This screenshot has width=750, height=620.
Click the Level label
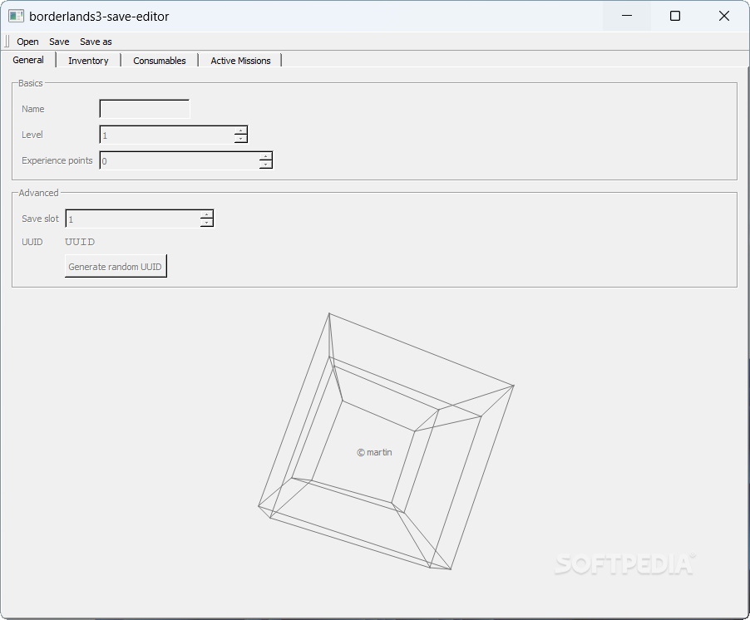[32, 135]
